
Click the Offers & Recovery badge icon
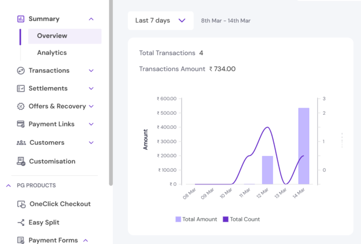click(x=21, y=106)
